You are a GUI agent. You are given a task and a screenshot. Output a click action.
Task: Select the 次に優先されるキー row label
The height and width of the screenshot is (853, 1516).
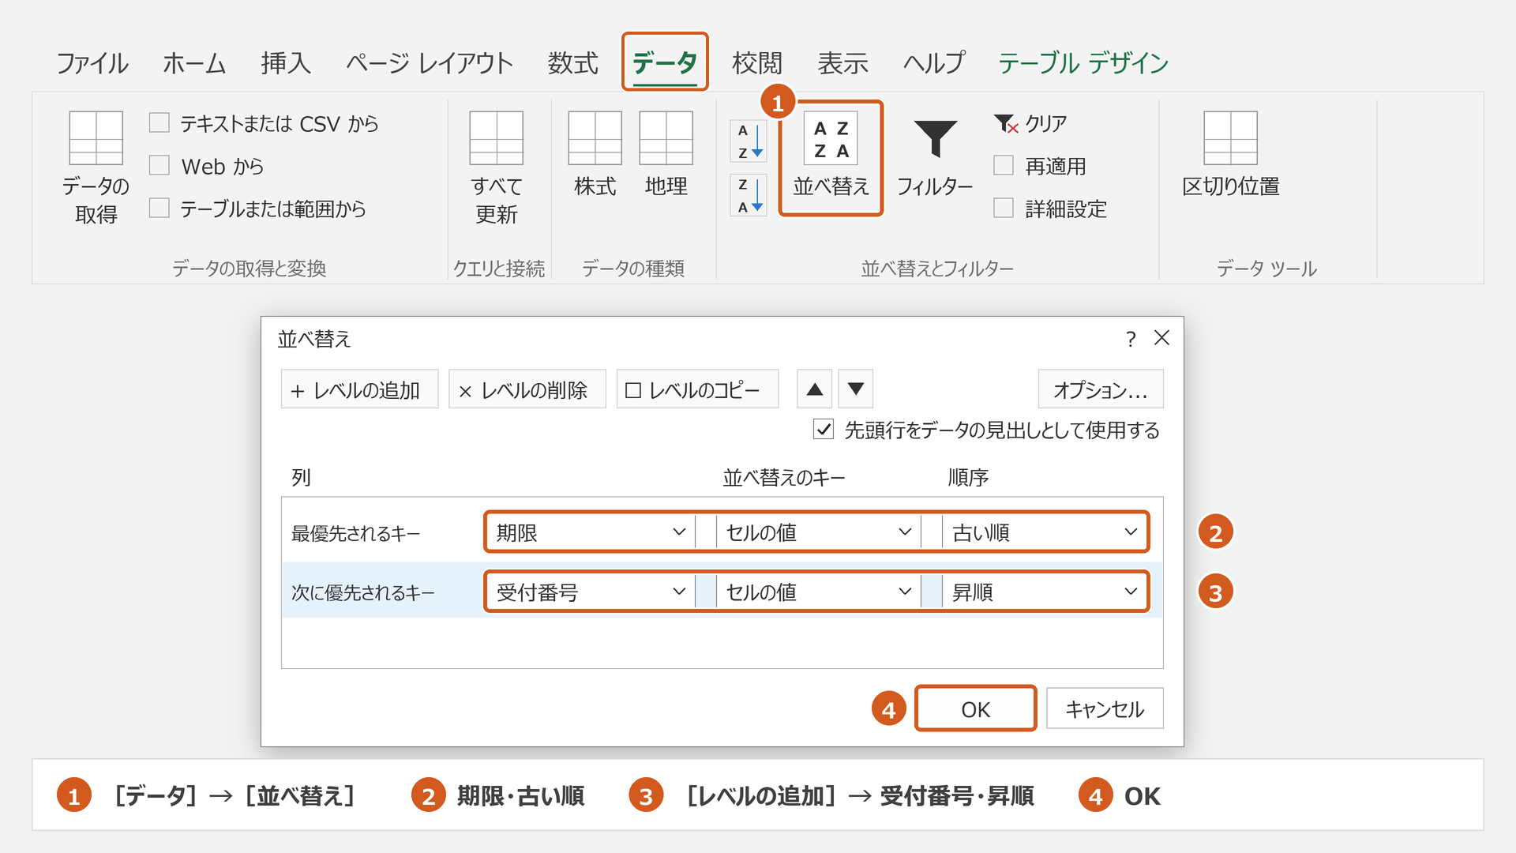[363, 592]
